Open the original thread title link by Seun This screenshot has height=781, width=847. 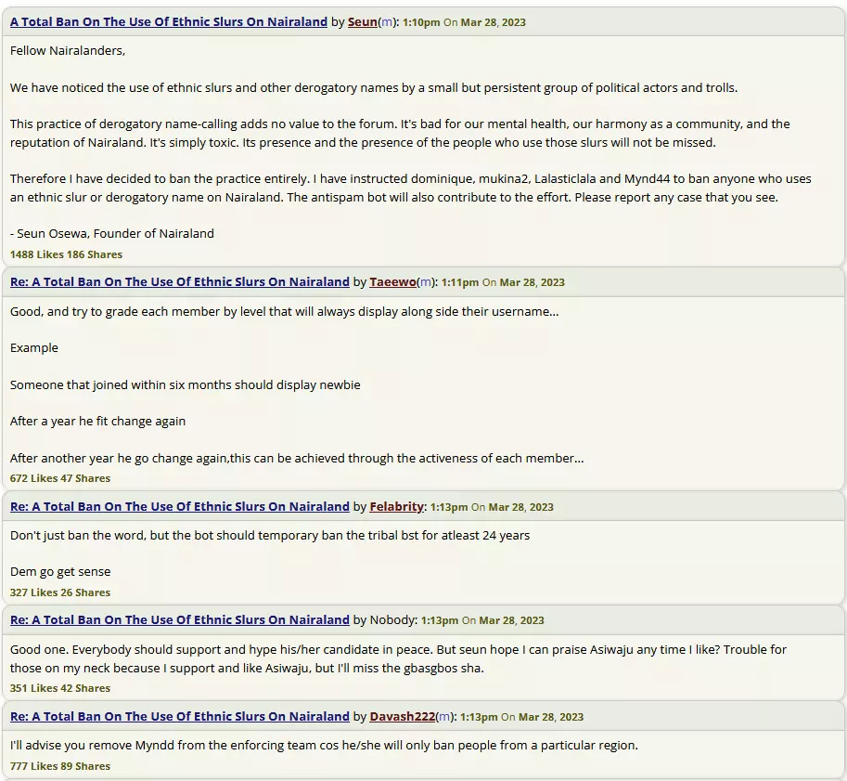point(169,21)
